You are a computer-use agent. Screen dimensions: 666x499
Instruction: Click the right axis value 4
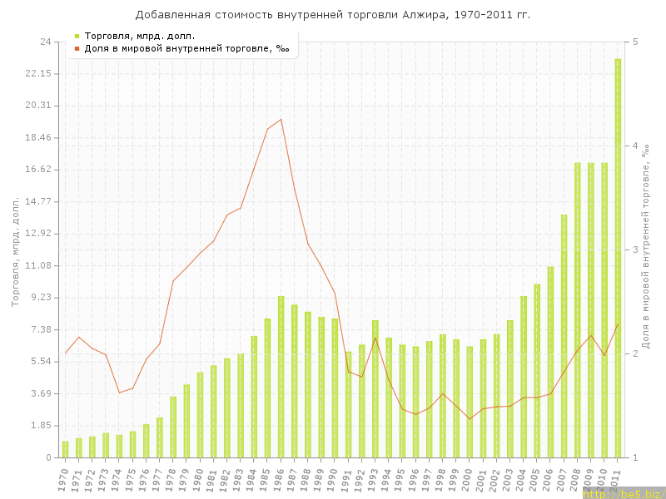(634, 146)
